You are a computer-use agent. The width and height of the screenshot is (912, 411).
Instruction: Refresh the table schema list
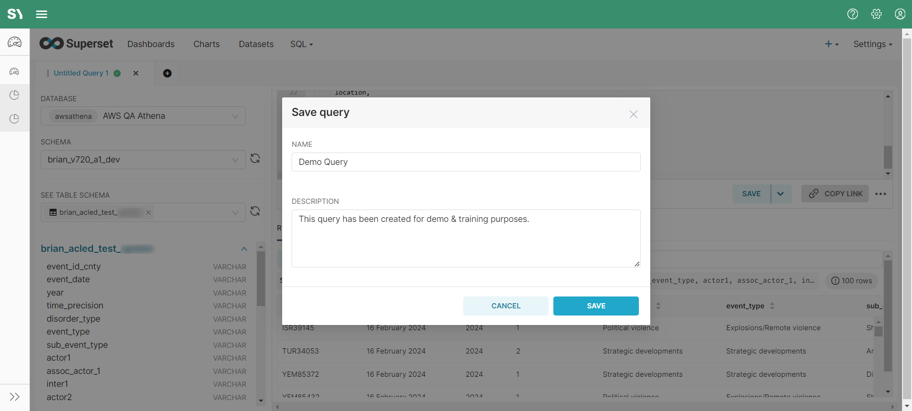[x=255, y=211]
